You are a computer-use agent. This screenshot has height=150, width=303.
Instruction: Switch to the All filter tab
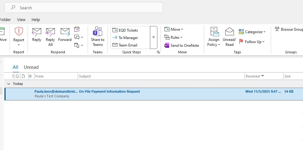point(15,67)
